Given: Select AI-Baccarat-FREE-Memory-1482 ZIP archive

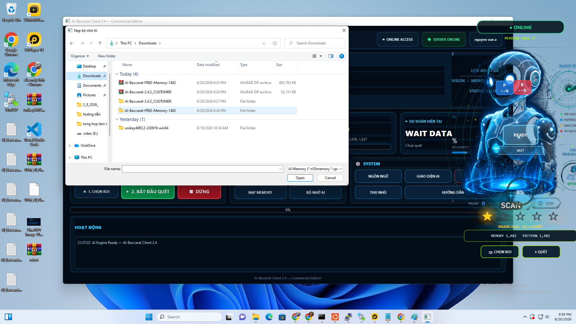Looking at the screenshot, I should click(207, 83).
